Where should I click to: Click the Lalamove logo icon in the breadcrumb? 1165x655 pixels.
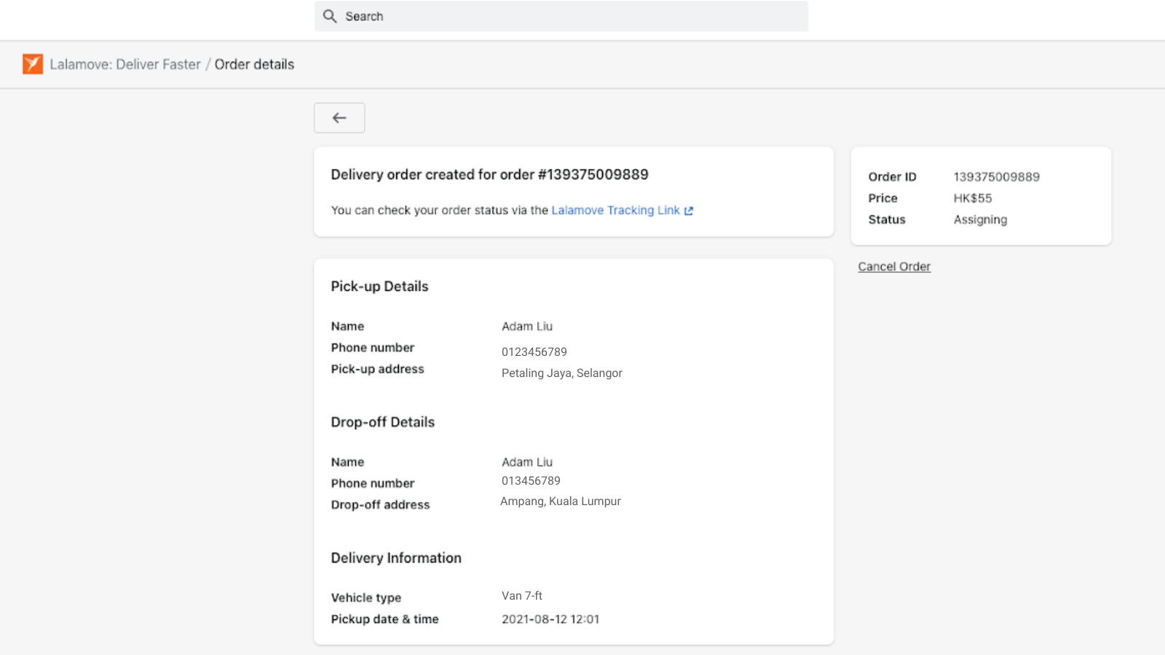[33, 64]
